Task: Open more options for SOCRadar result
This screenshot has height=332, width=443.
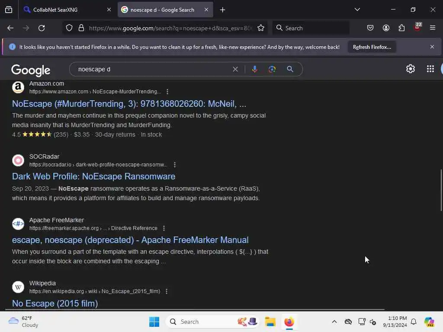Action: (x=175, y=165)
